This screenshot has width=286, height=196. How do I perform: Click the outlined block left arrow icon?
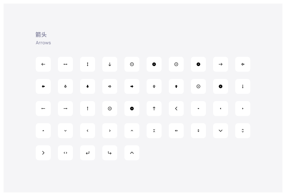[x=243, y=64]
